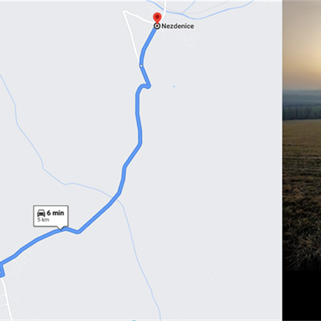Select the Nezdenice place label
321x321 pixels.
177,26
